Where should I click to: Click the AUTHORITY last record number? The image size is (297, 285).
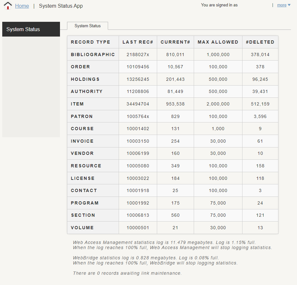pyautogui.click(x=138, y=91)
